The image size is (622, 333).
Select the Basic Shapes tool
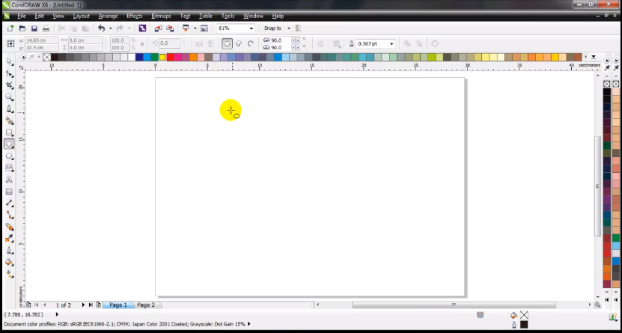tap(10, 168)
